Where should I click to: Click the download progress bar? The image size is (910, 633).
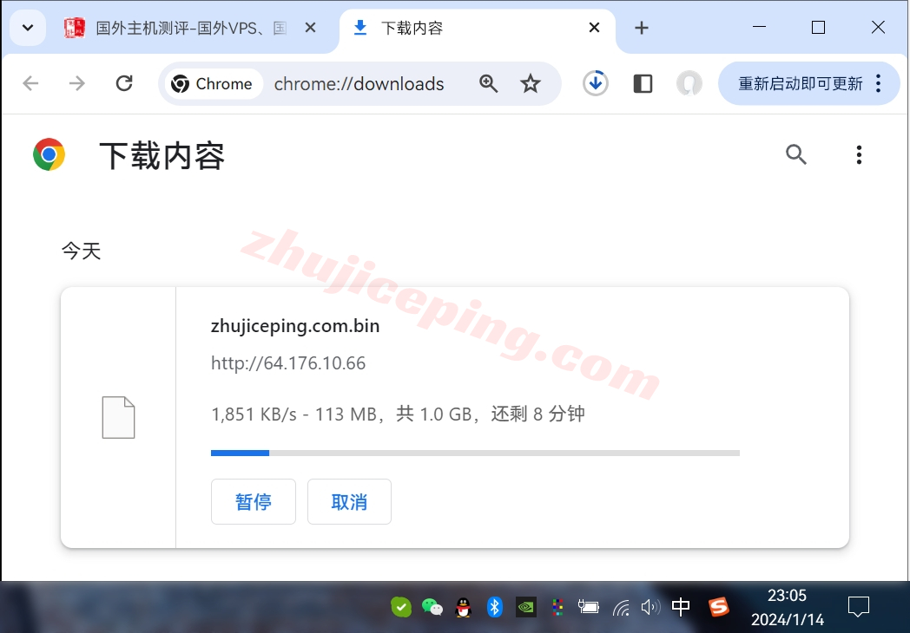tap(475, 453)
